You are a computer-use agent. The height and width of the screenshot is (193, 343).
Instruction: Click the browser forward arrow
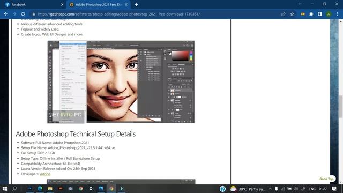coord(14,14)
